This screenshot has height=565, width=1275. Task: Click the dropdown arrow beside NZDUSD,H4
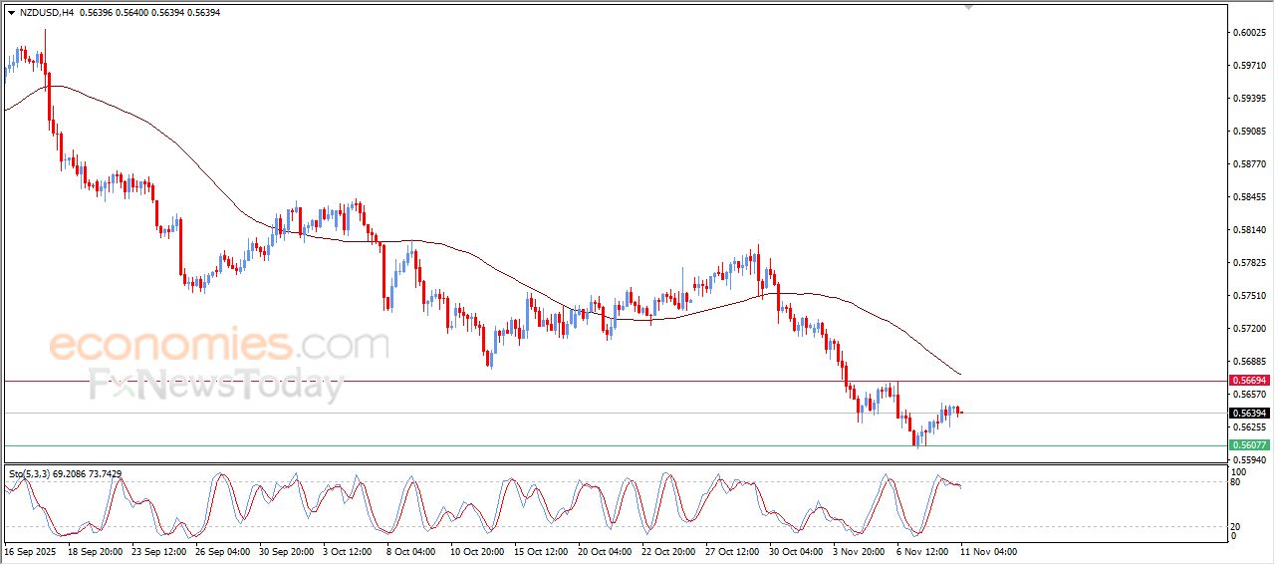pyautogui.click(x=11, y=13)
